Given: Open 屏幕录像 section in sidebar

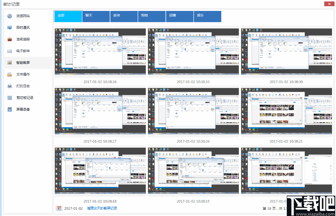Looking at the screenshot, I should pyautogui.click(x=28, y=109).
